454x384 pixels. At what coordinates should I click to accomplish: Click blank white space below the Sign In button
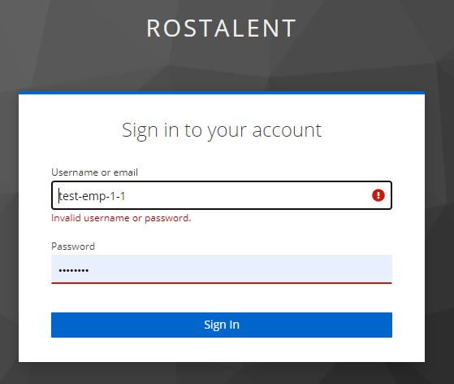pos(222,350)
